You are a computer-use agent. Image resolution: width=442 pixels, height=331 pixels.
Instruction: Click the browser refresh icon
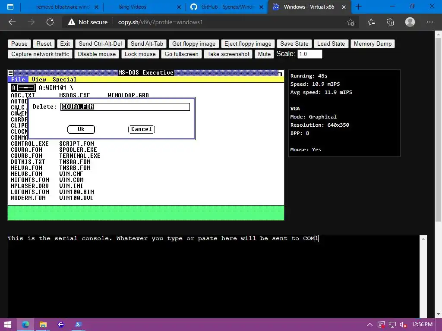coord(50,22)
